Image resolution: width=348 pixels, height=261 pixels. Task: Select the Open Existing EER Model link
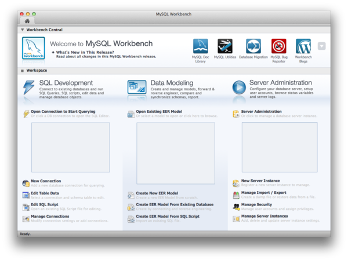[x=159, y=111]
